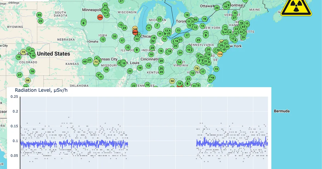Open the 21 marker beside Kansas 40
322x169 pixels.
[x=90, y=60]
